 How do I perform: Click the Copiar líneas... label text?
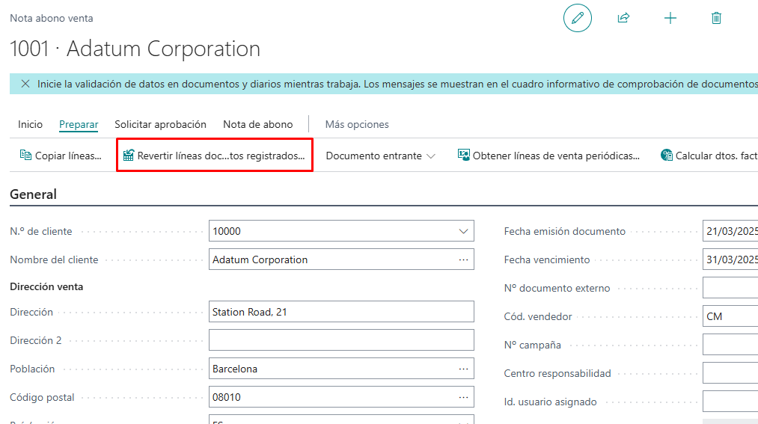pos(68,156)
